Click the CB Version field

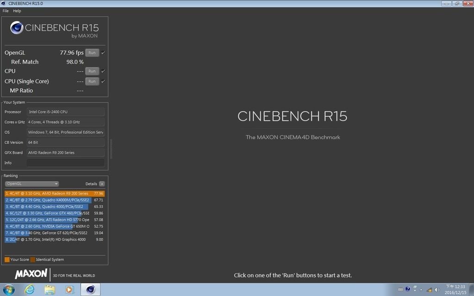point(66,142)
